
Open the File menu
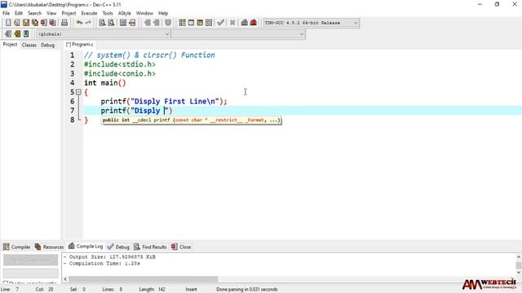[x=6, y=13]
